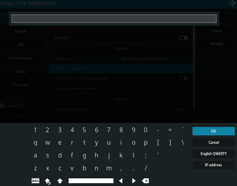Open the Timeshift settings tab
The width and height of the screenshot is (237, 186).
[x=20, y=85]
